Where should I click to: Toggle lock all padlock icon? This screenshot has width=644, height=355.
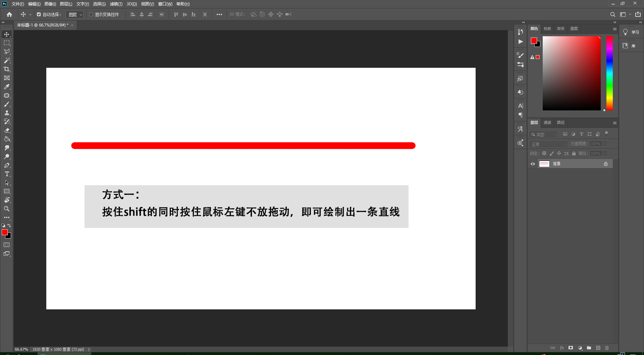(x=574, y=153)
